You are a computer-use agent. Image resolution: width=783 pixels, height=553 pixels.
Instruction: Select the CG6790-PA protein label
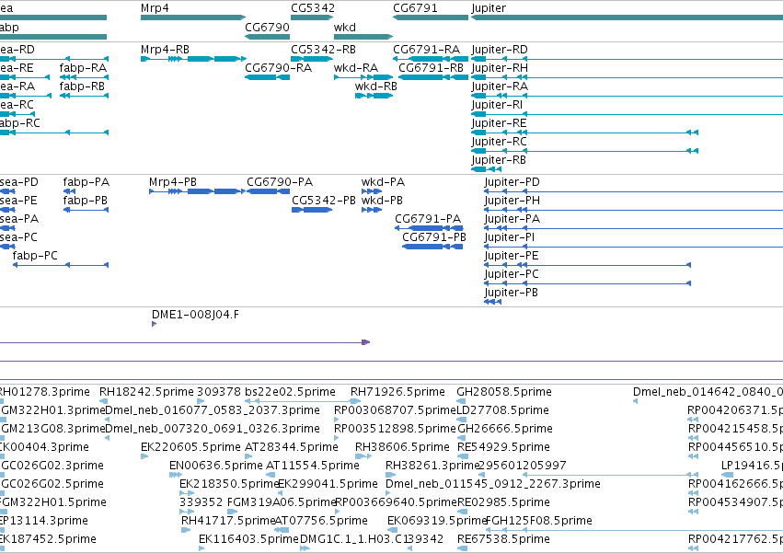pyautogui.click(x=280, y=182)
